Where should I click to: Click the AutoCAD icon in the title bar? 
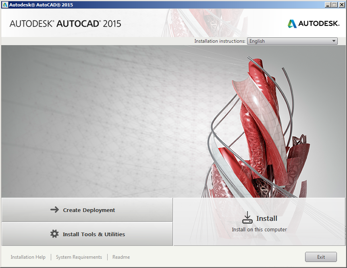click(5, 5)
